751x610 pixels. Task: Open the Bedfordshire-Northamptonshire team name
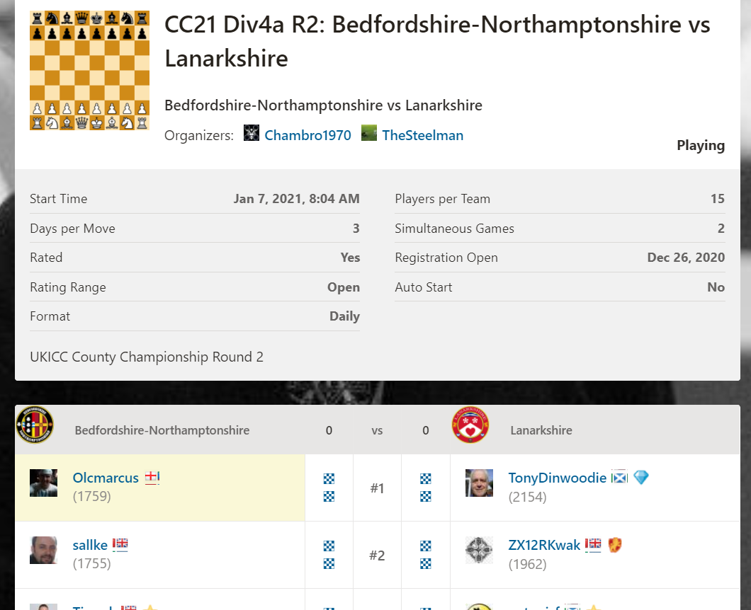tap(162, 430)
